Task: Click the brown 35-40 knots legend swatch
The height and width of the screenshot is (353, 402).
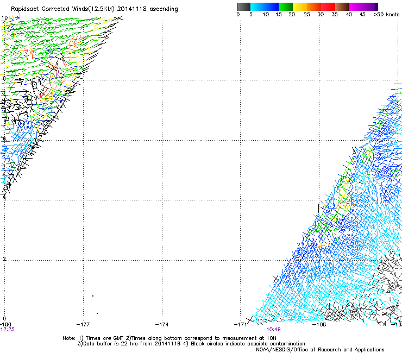Action: pos(342,7)
